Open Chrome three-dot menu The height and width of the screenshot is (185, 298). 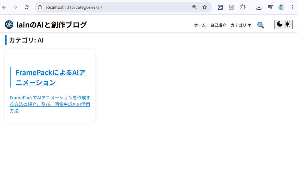click(292, 7)
